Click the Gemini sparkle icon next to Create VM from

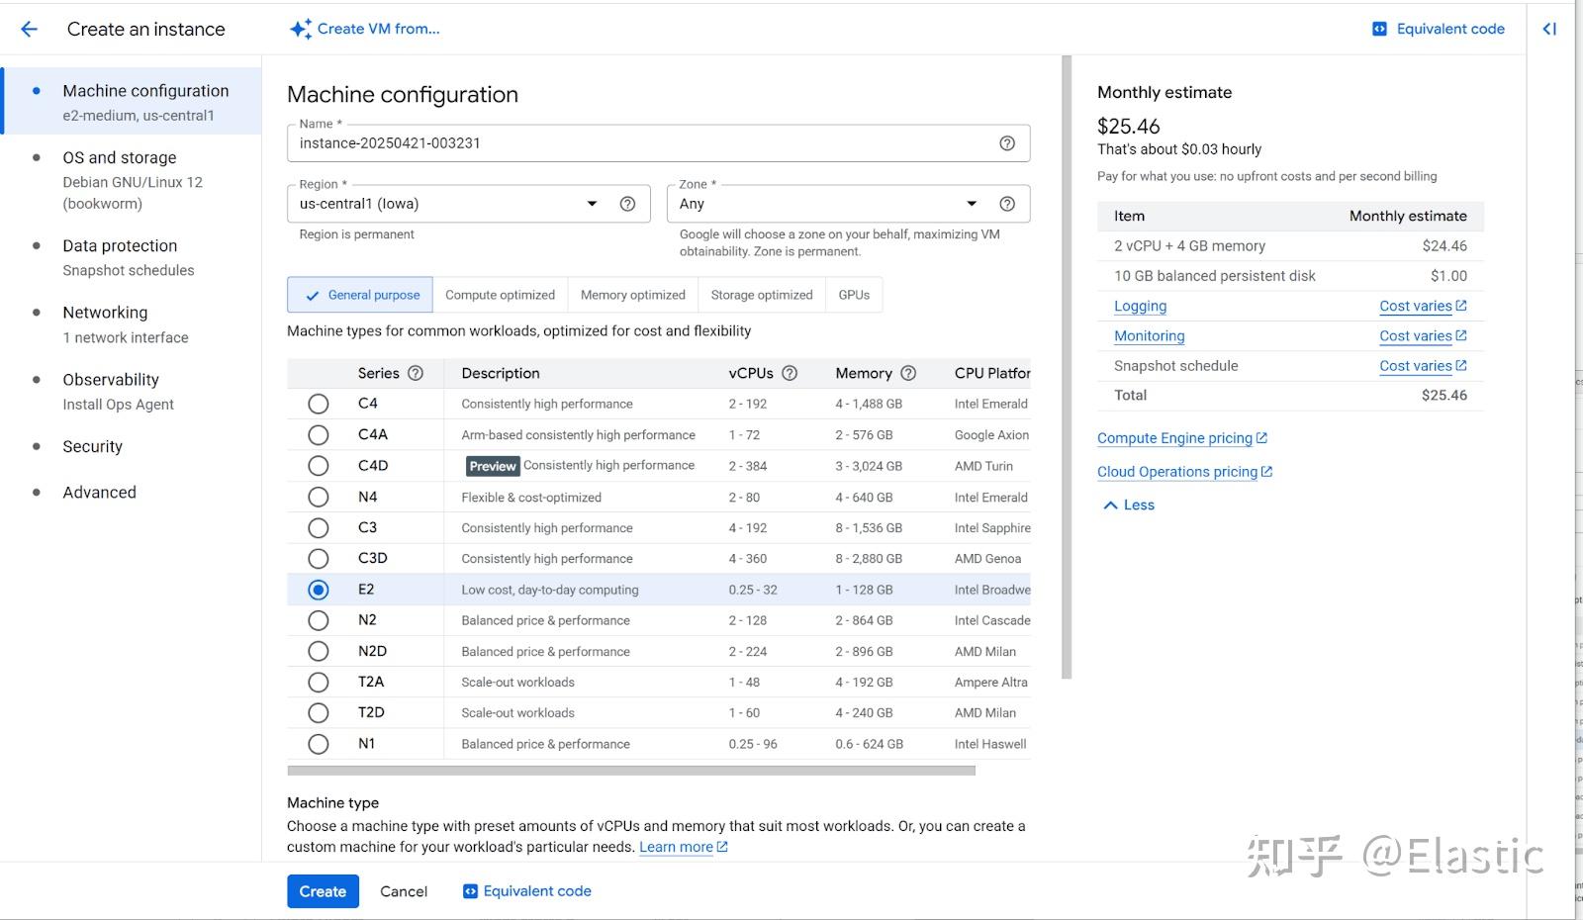(300, 28)
